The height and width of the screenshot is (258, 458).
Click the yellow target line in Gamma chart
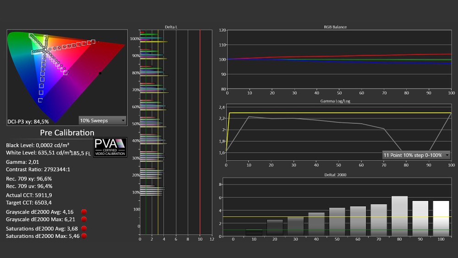339,113
